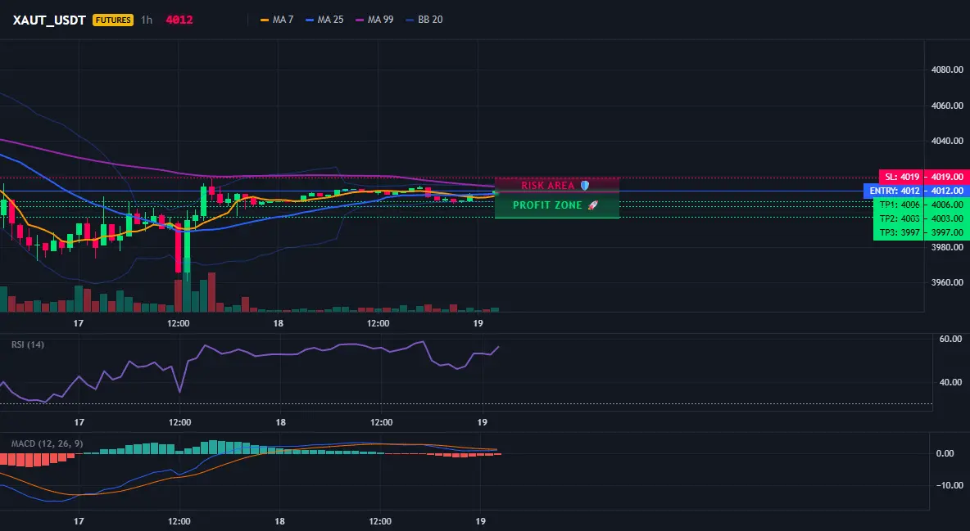Image resolution: width=970 pixels, height=531 pixels.
Task: Click the red SL: 4019 price tag
Action: coord(900,177)
